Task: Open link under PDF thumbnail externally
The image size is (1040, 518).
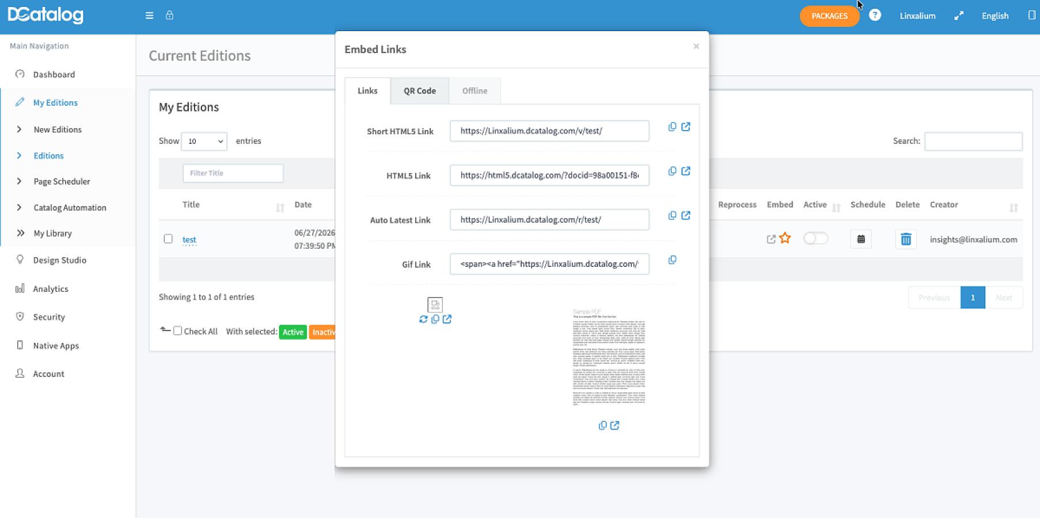Action: tap(615, 425)
